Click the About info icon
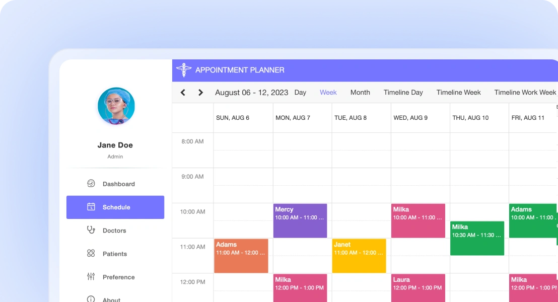The image size is (558, 302). 91,298
